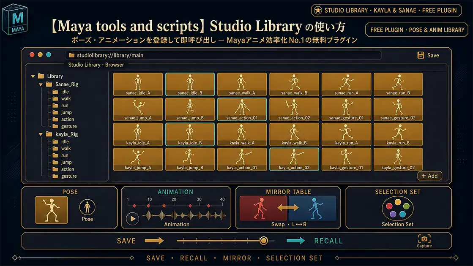Select the sanae_idle_B pose thumbnail

[x=190, y=84]
